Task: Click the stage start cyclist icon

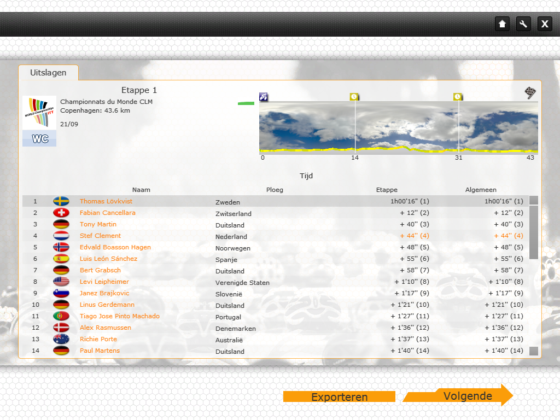Action: (264, 97)
